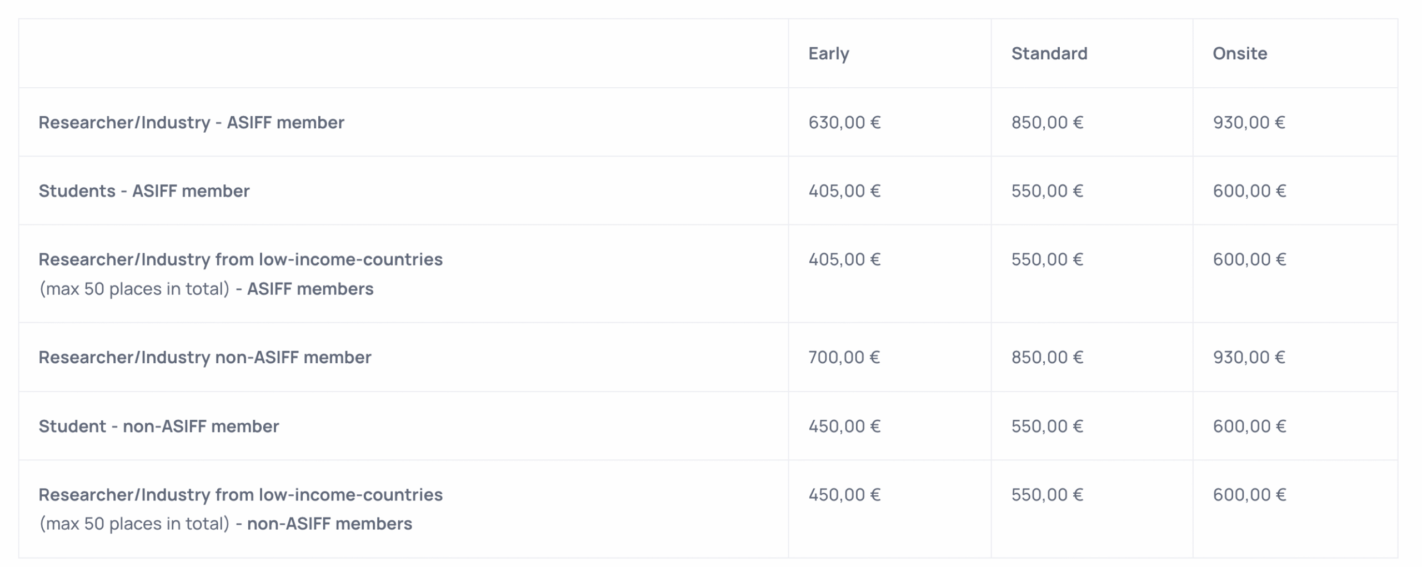Click the 700,00 € early price

point(844,357)
